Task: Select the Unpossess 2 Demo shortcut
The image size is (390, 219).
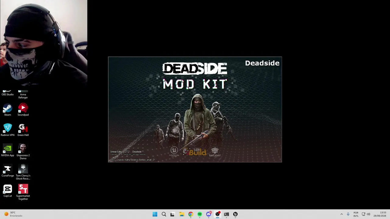Action: 23,152
